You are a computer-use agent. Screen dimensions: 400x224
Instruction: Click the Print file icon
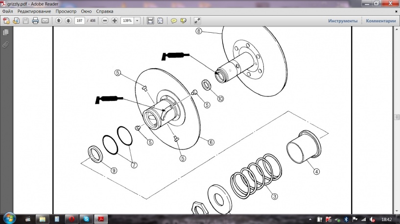point(35,21)
